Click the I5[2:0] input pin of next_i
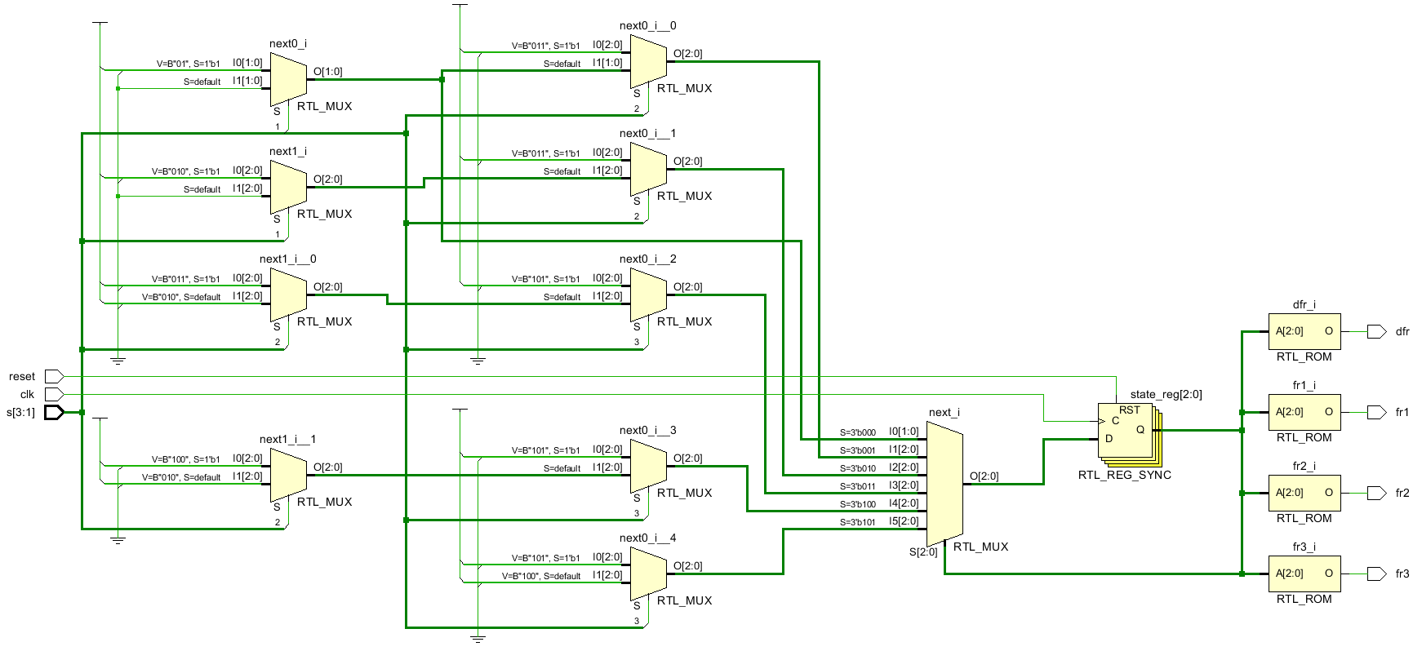 (x=904, y=521)
